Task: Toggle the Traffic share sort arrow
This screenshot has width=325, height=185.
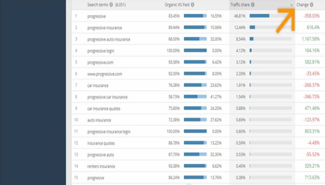Action: coord(291,5)
